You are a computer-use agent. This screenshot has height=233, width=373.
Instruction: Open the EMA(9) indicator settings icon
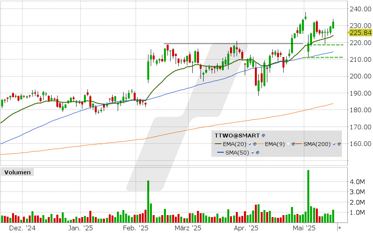[x=293, y=144]
